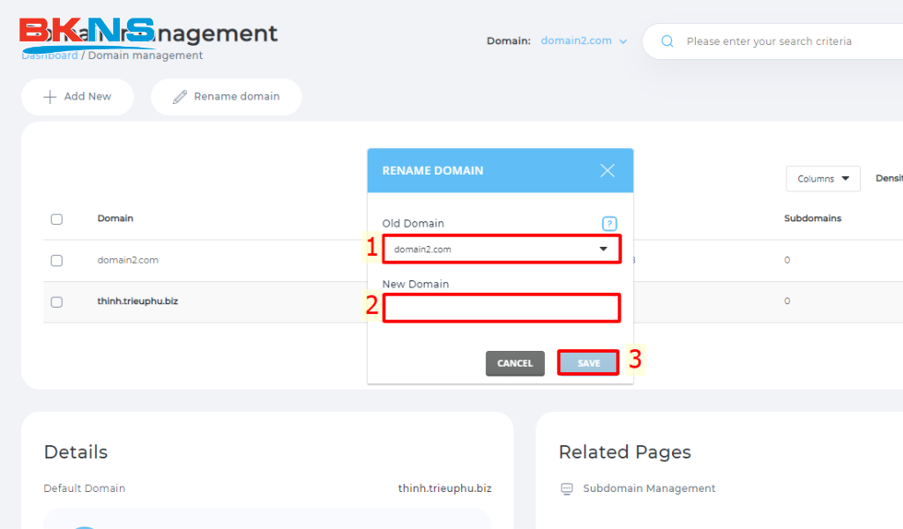Image resolution: width=903 pixels, height=529 pixels.
Task: Close the Rename Domain dialog with X
Action: click(x=607, y=170)
